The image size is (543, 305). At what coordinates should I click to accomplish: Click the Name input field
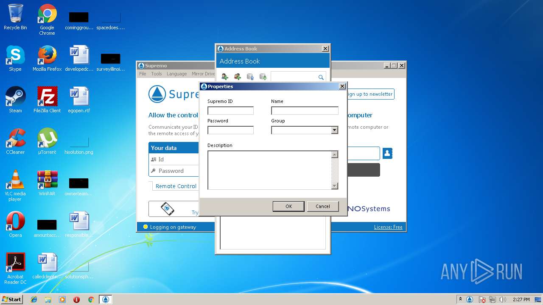click(x=305, y=111)
